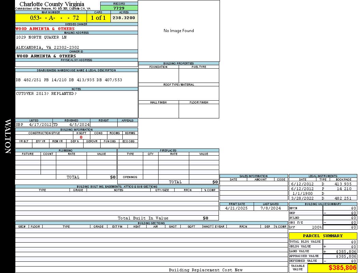
Task: Click the last saved date 7/8/2024
Action: pos(270,208)
